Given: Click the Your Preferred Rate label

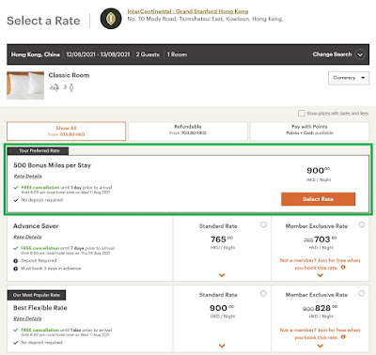Looking at the screenshot, I should [39, 151].
